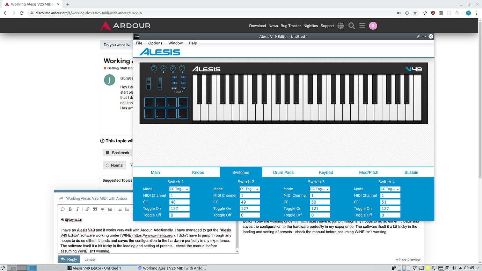Switch to the Sustain tab

click(411, 173)
